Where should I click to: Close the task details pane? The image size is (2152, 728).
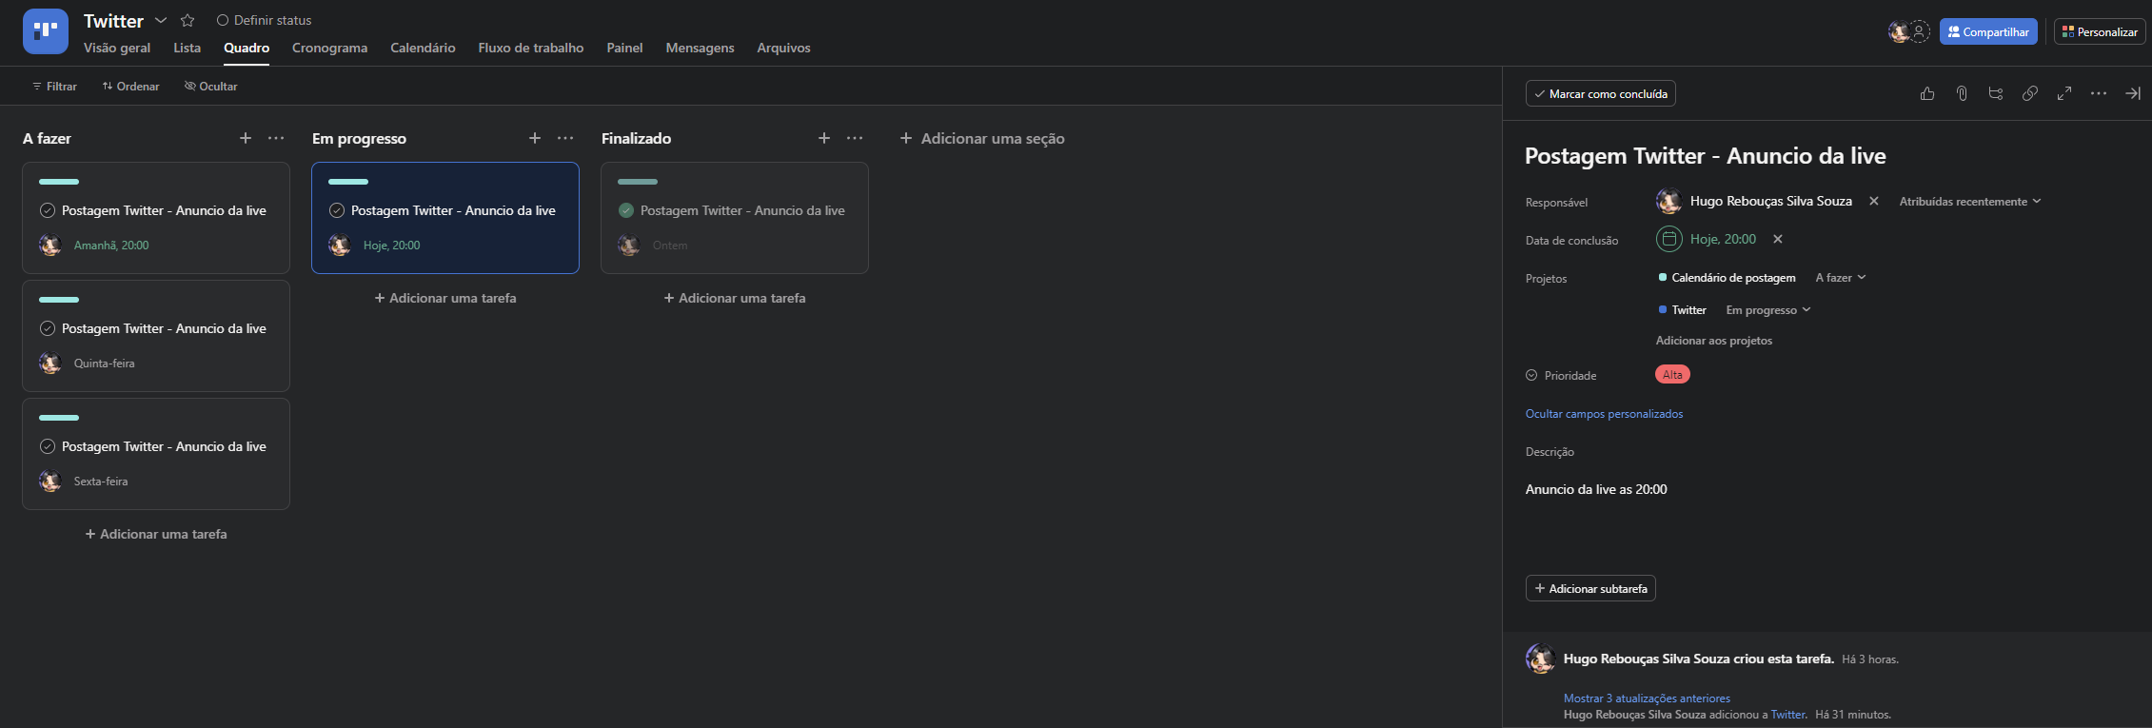[x=2133, y=93]
